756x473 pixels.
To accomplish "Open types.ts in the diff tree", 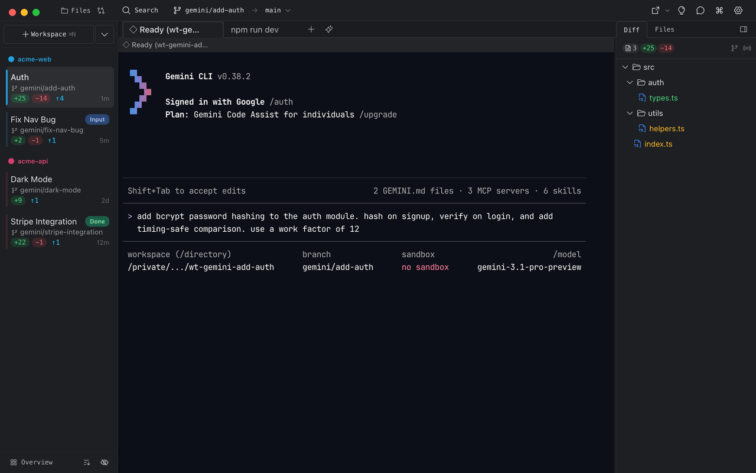I will pyautogui.click(x=663, y=98).
